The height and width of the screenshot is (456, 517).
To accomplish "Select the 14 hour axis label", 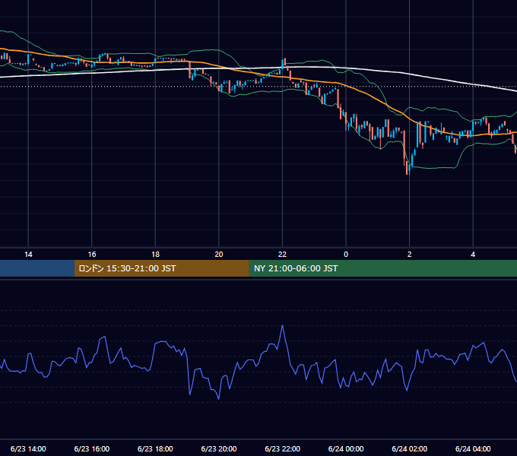I will tap(28, 255).
